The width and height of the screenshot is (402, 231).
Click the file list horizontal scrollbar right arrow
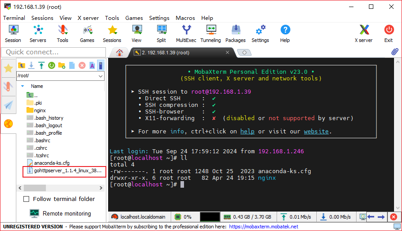pos(101,188)
